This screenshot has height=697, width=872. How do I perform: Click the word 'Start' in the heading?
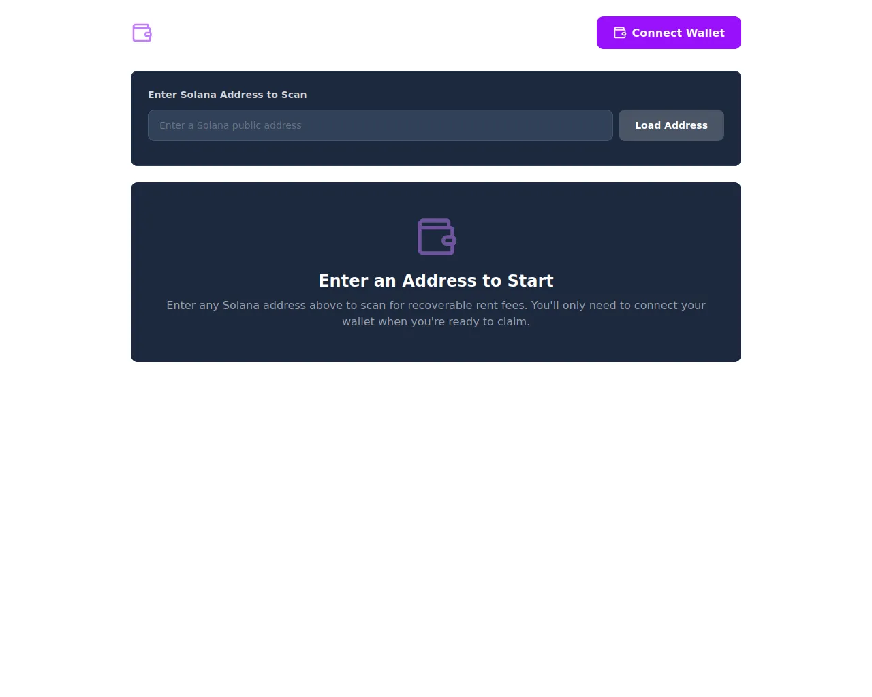click(x=530, y=280)
